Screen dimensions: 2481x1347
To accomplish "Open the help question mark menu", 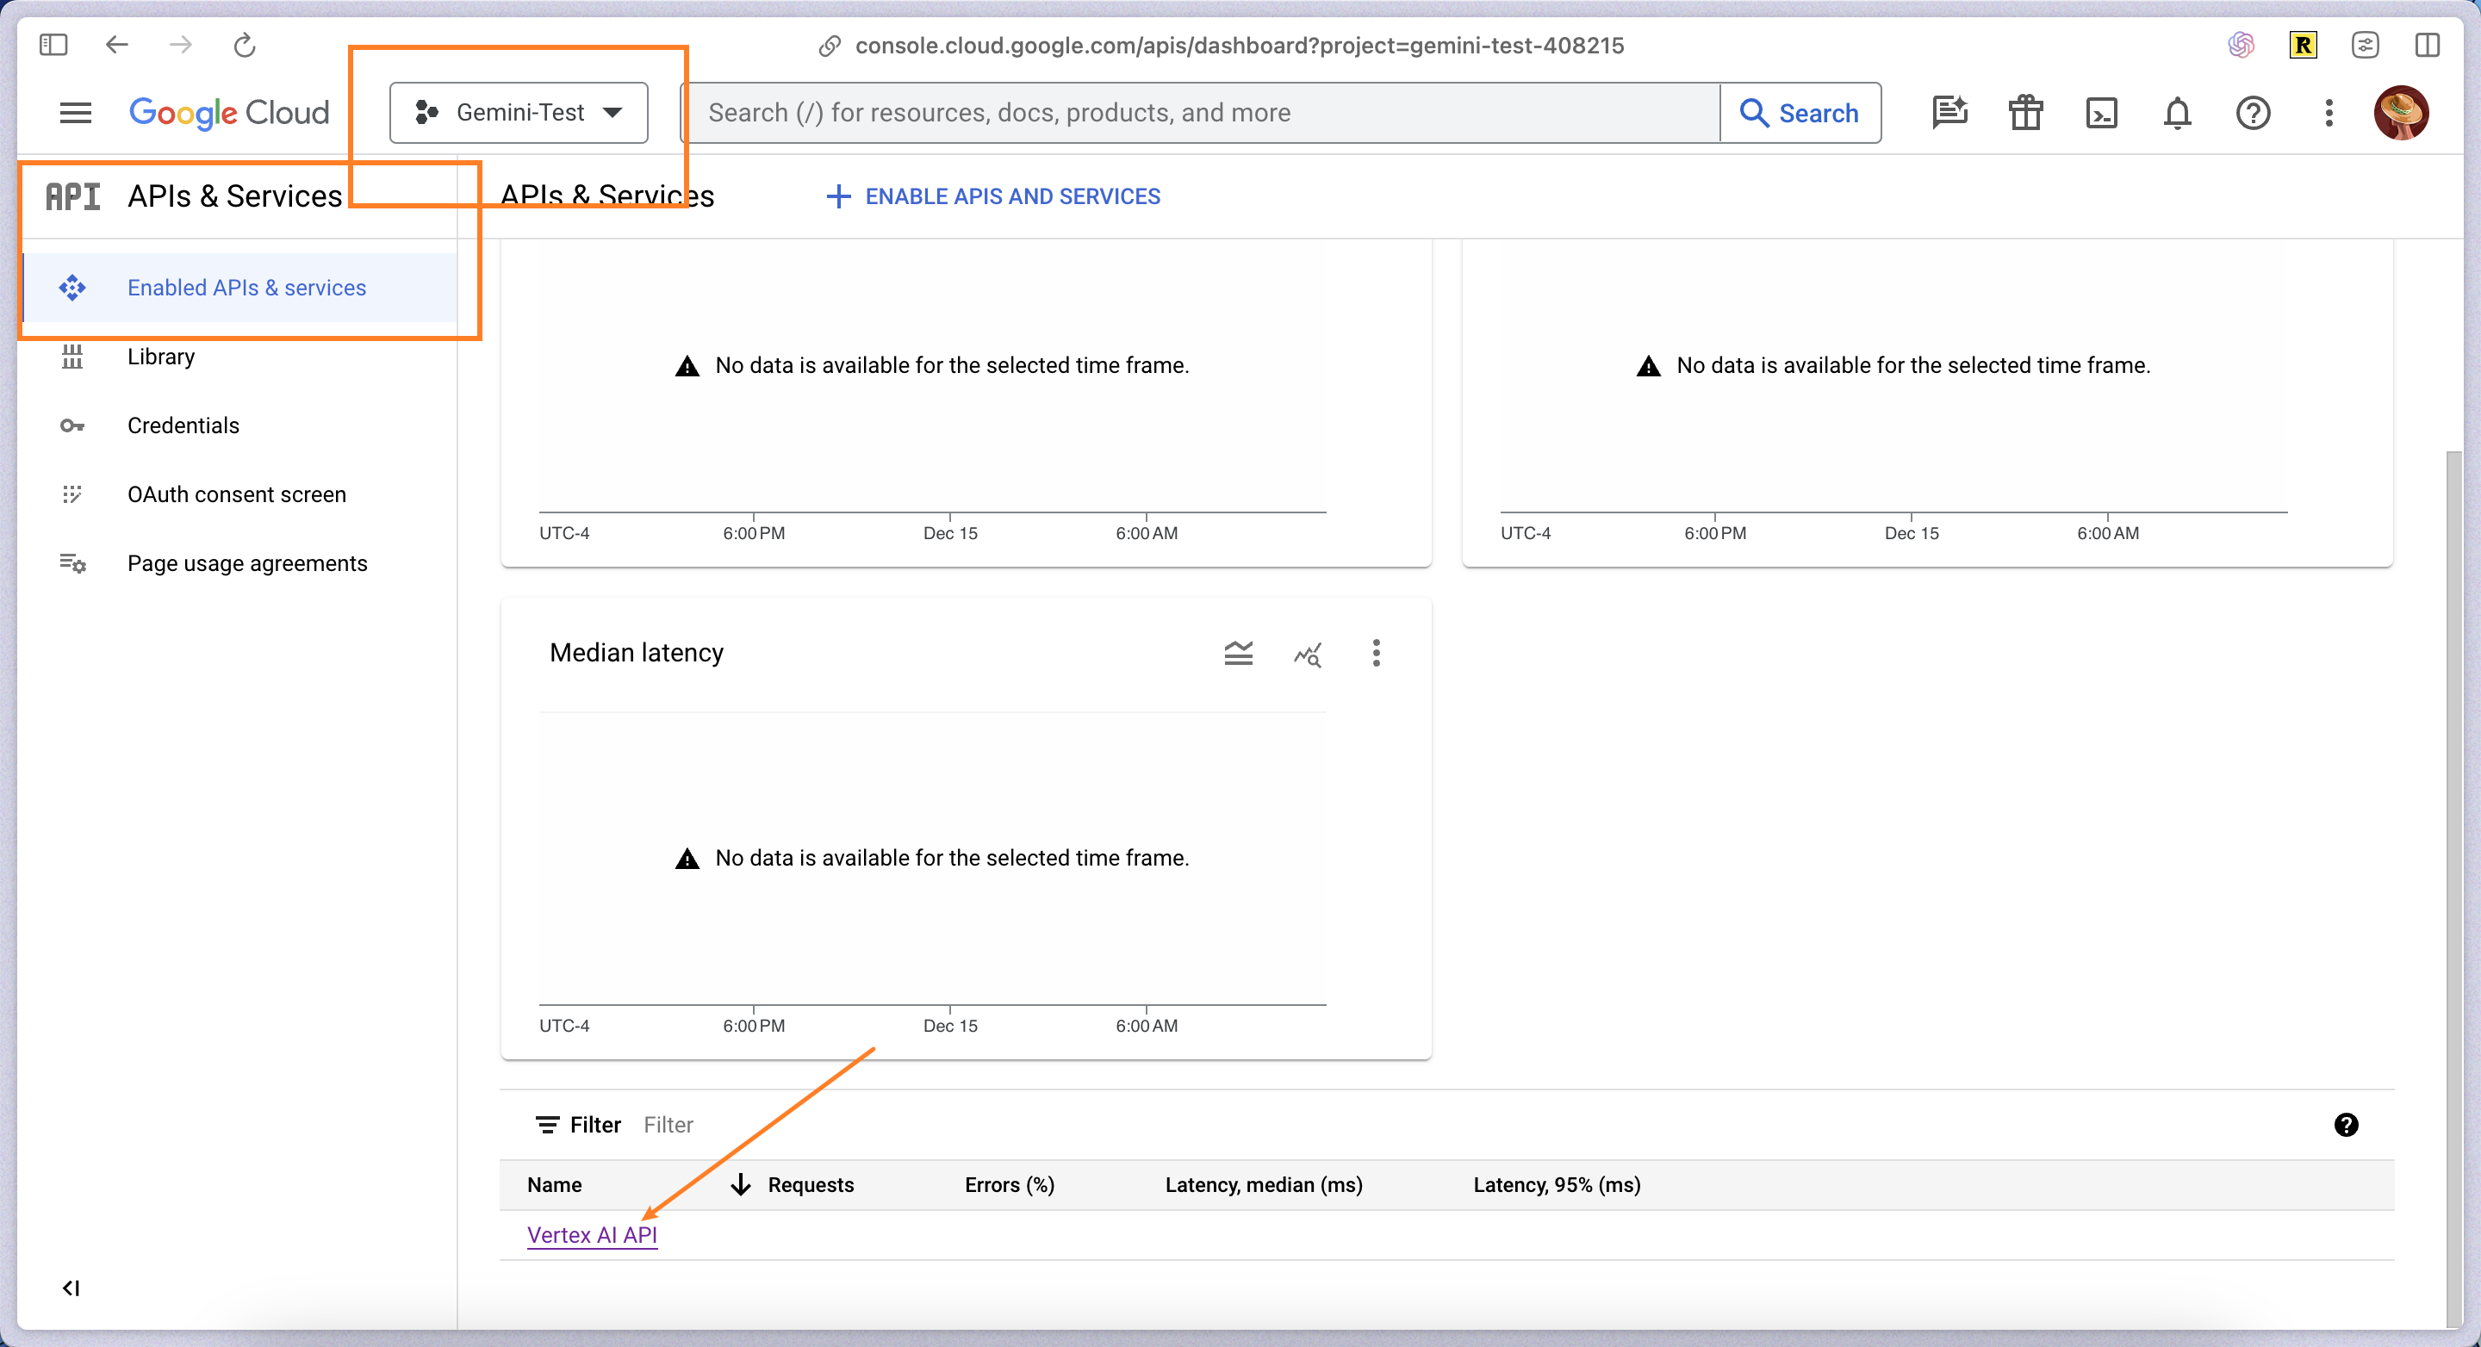I will [2253, 113].
